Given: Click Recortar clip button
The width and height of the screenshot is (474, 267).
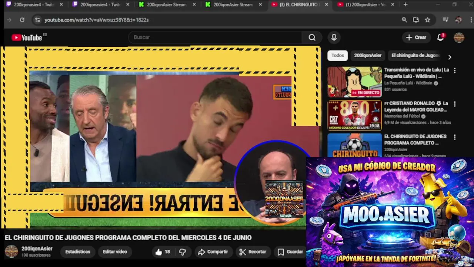Looking at the screenshot, I should point(253,252).
